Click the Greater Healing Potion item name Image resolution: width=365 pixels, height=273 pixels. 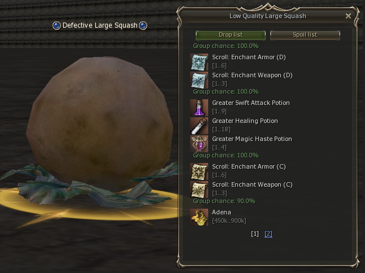click(x=245, y=121)
